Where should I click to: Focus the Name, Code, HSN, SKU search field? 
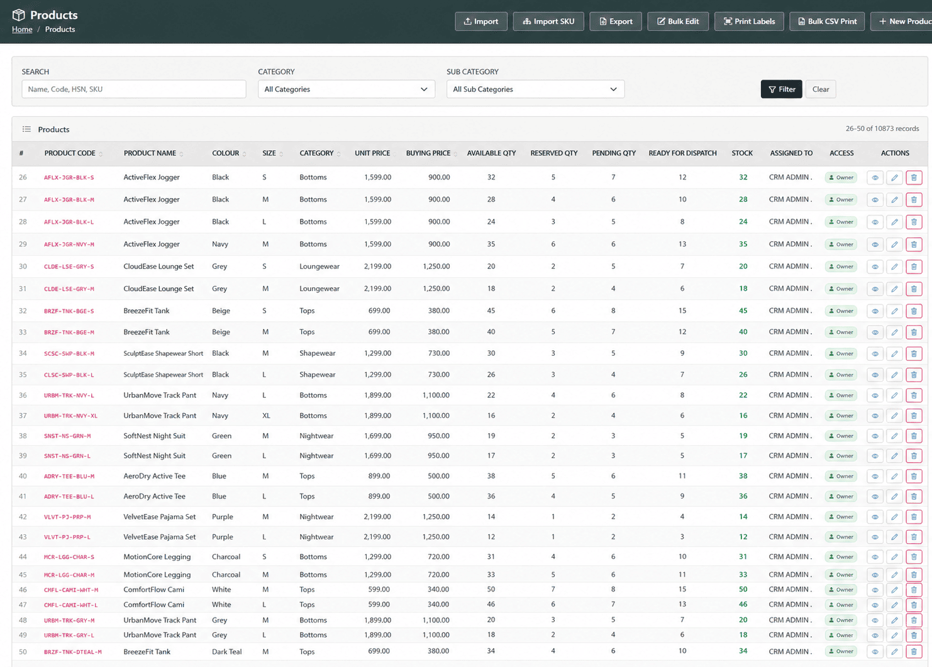click(x=134, y=89)
